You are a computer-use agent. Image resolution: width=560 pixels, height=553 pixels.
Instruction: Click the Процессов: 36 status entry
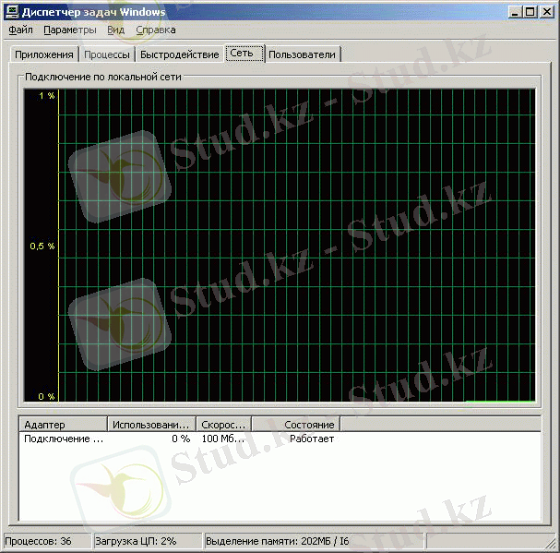(47, 541)
